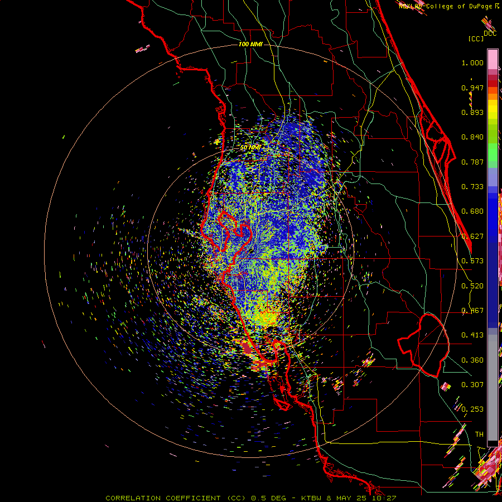Image resolution: width=502 pixels, height=502 pixels.
Task: Select the lavender segment of the color scale
Action: 493,177
